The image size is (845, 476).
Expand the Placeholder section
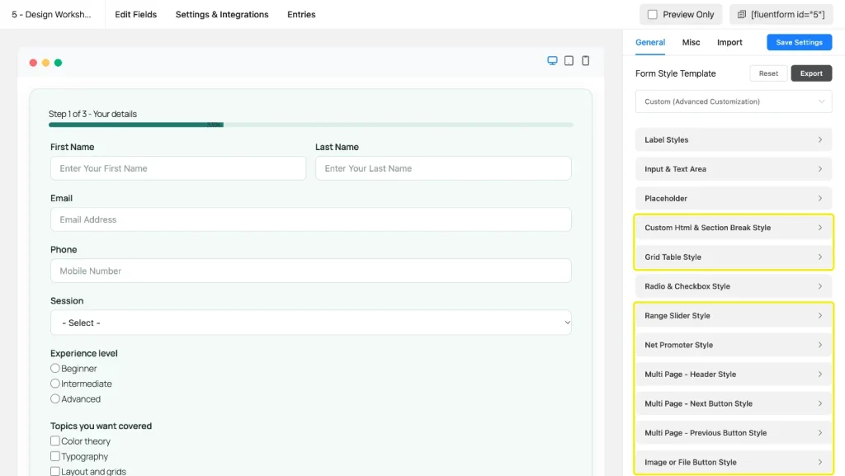point(734,198)
